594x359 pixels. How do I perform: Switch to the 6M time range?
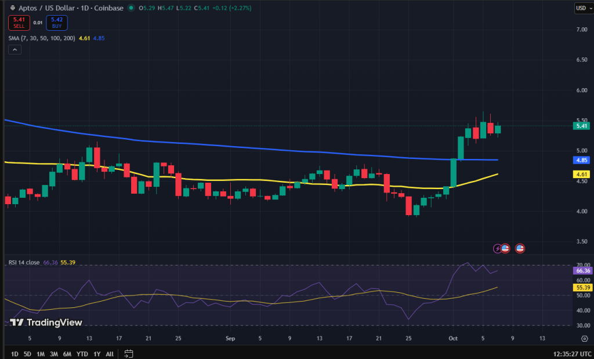click(x=67, y=354)
